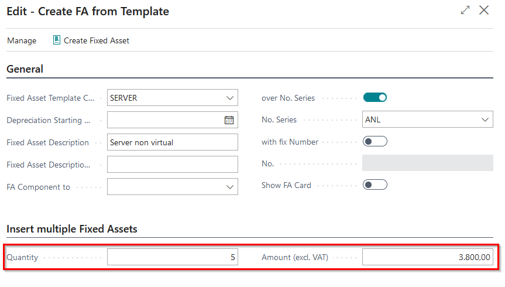The width and height of the screenshot is (505, 287).
Task: Focus the Fixed Asset Description field
Action: point(172,142)
